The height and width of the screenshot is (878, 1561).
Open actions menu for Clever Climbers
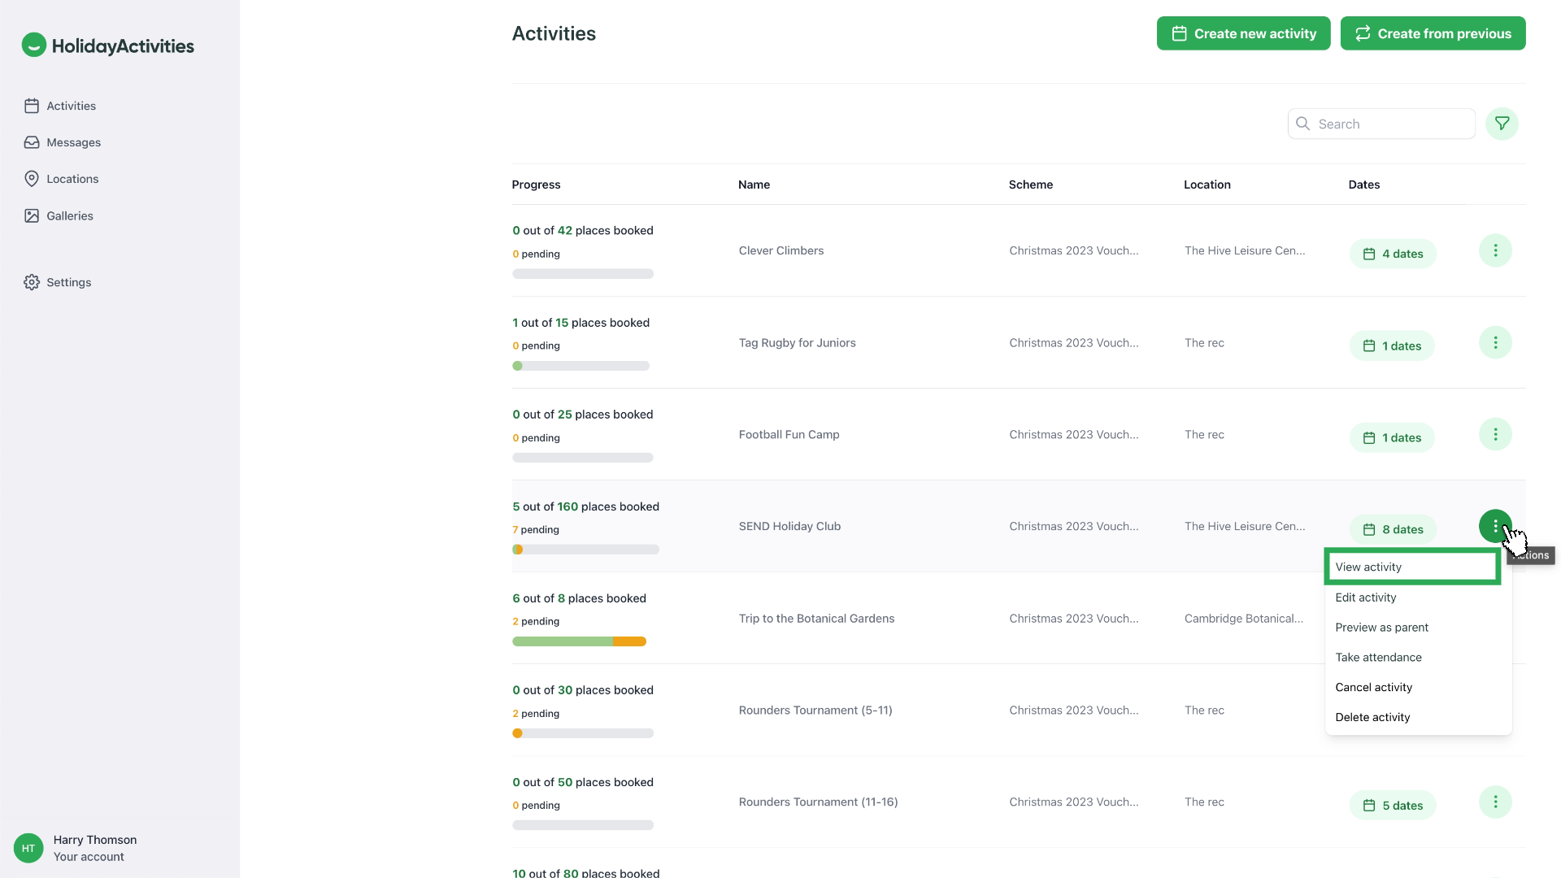pos(1494,250)
